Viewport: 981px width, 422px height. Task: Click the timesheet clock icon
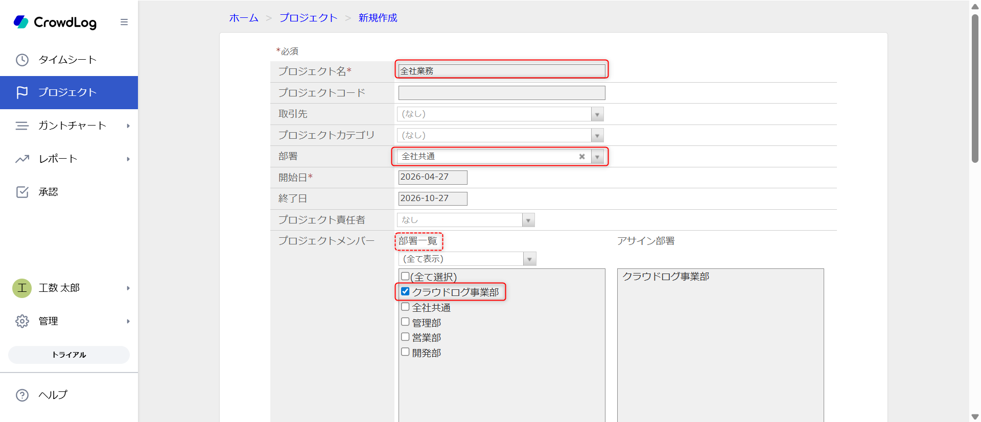coord(22,60)
